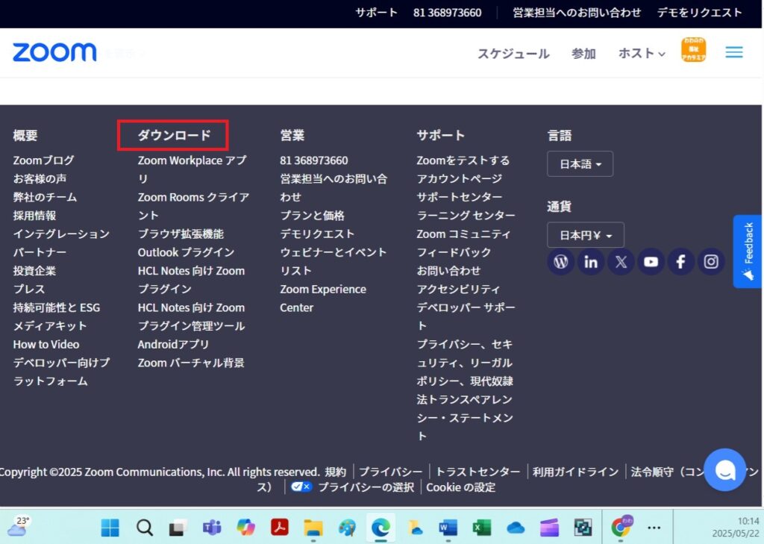Open Zoomブログ link
764x544 pixels.
43,160
